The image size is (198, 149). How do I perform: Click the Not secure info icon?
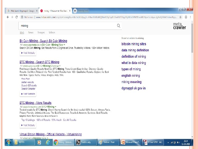pyautogui.click(x=22, y=17)
